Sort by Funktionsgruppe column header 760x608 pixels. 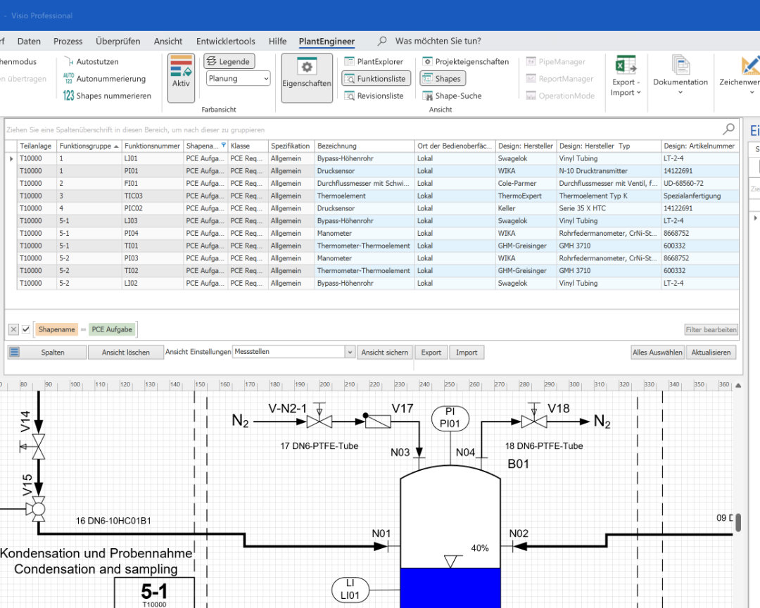(x=89, y=146)
